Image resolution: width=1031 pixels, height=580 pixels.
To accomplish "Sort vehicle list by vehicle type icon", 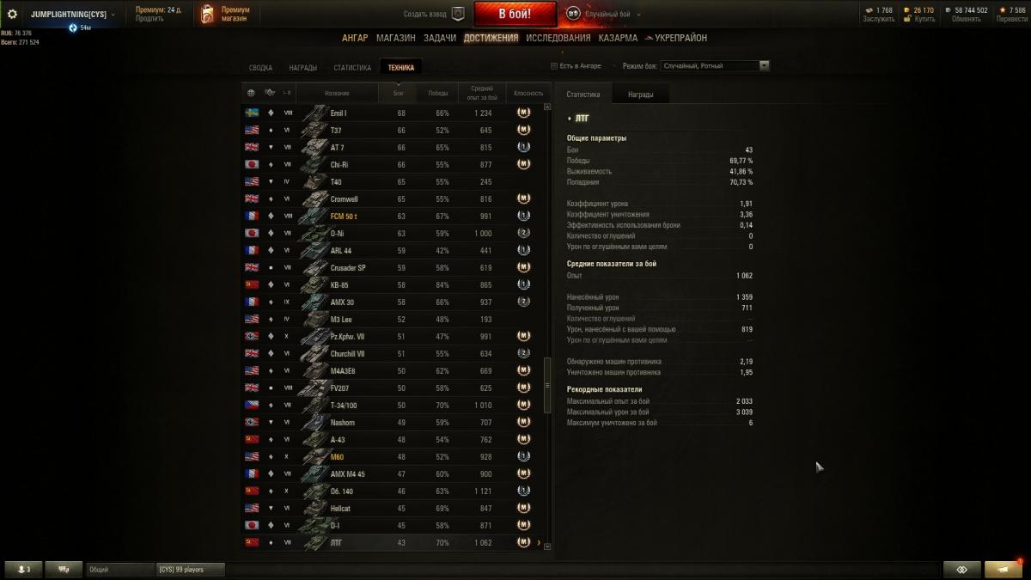I will click(x=270, y=93).
